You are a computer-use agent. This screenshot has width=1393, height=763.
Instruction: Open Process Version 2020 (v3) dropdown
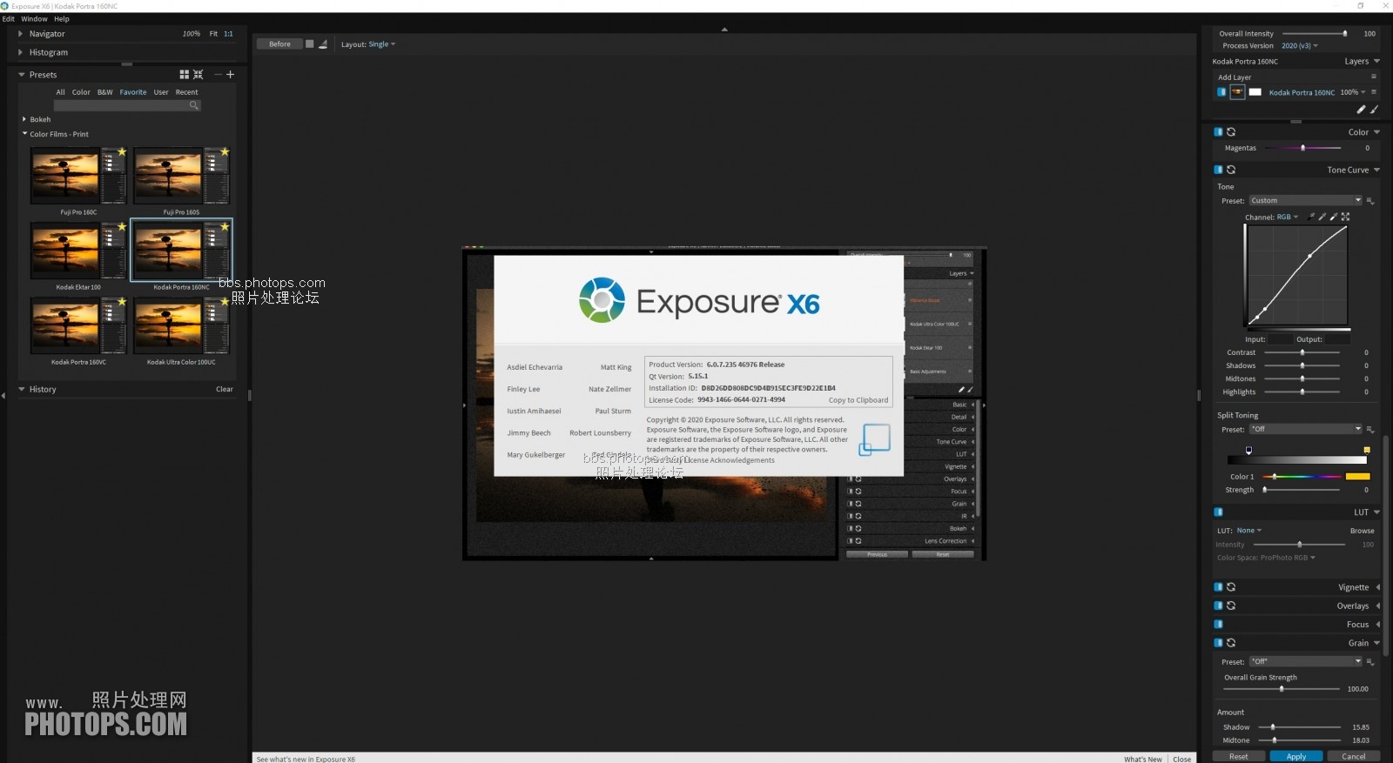[x=1299, y=46]
